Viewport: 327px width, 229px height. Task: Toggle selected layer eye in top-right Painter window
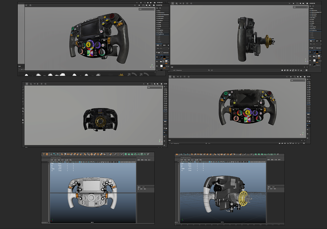pyautogui.click(x=310, y=52)
